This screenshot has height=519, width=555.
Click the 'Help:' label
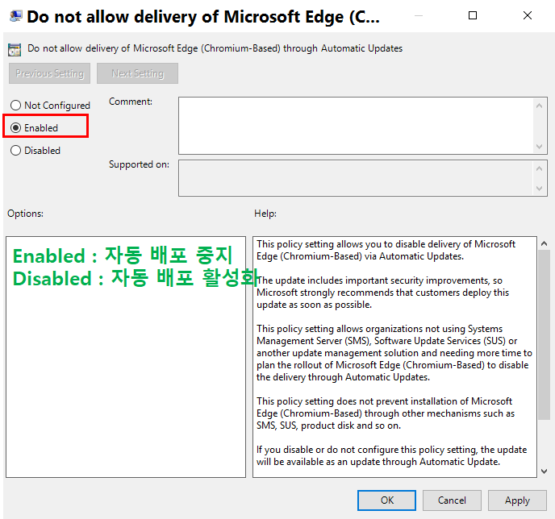pos(265,214)
